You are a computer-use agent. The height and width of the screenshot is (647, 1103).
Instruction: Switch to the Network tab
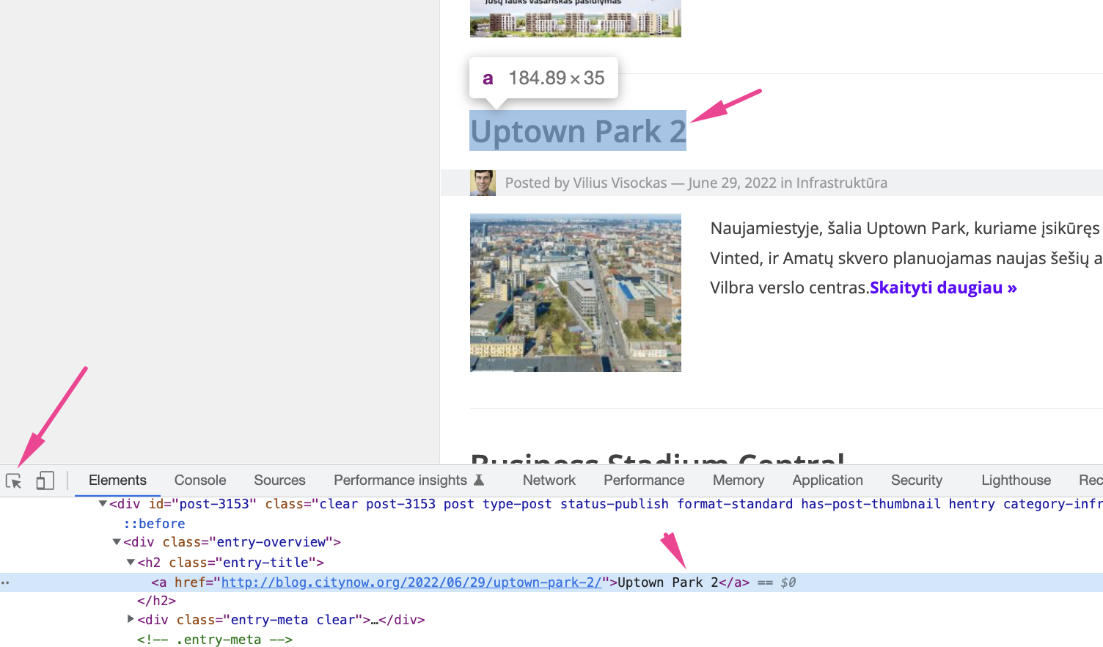point(549,480)
